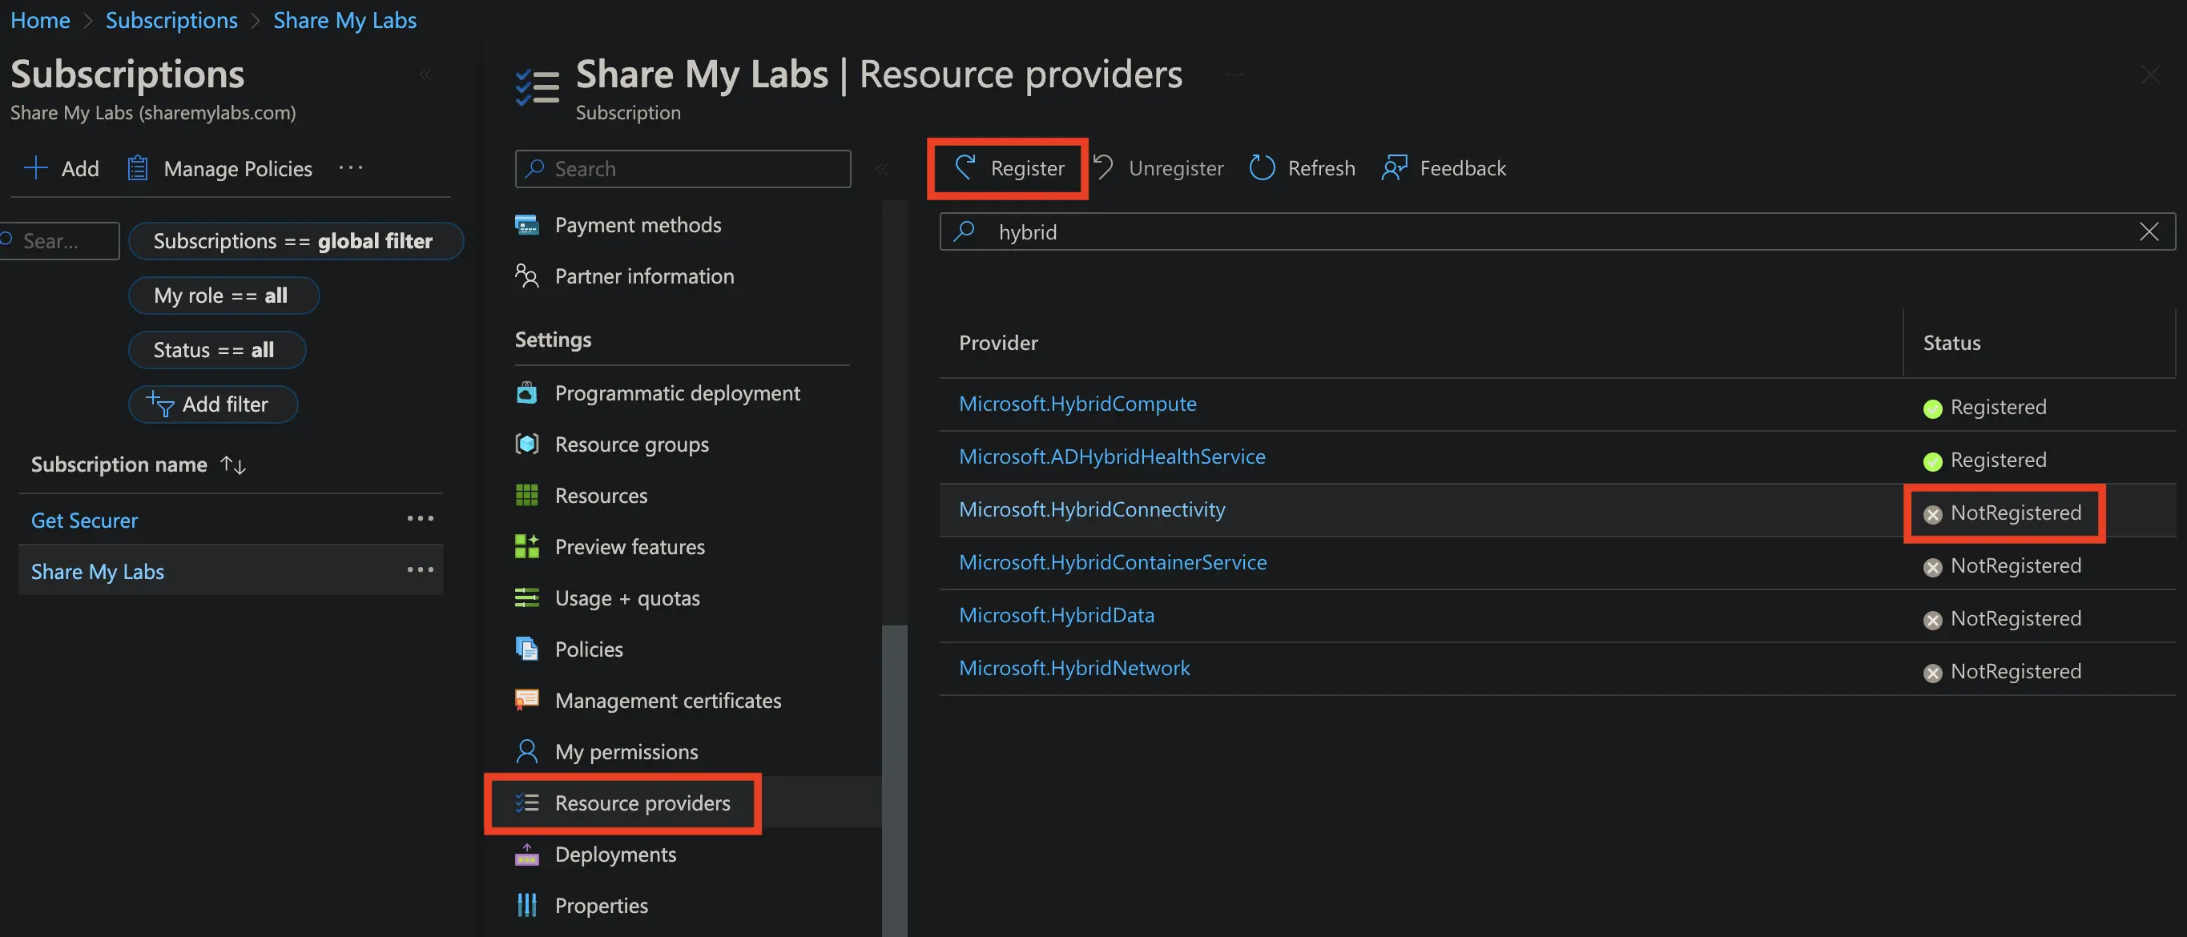2187x937 pixels.
Task: Open Manage Policies clipboard icon
Action: (x=139, y=168)
